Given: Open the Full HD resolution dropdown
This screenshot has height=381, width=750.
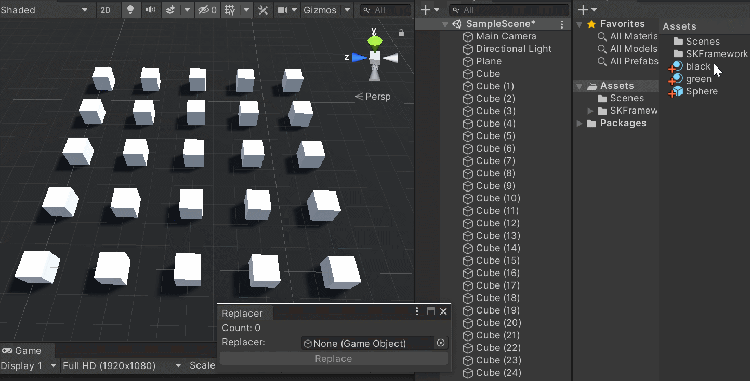Looking at the screenshot, I should (x=121, y=366).
